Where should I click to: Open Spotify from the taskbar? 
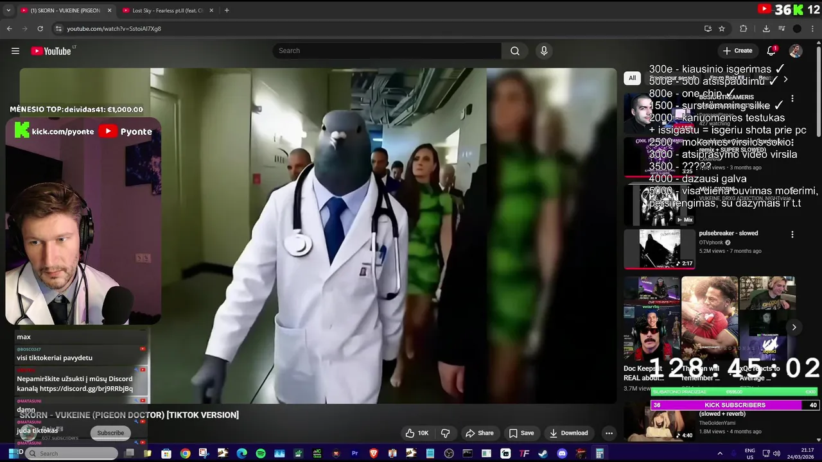[261, 454]
